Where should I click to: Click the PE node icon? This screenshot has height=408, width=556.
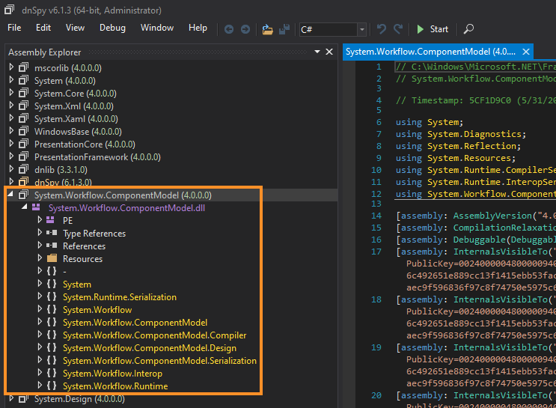[x=50, y=220]
